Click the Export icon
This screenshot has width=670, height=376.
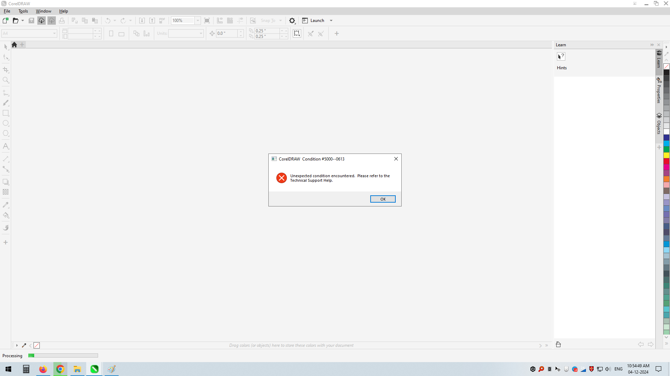[152, 21]
